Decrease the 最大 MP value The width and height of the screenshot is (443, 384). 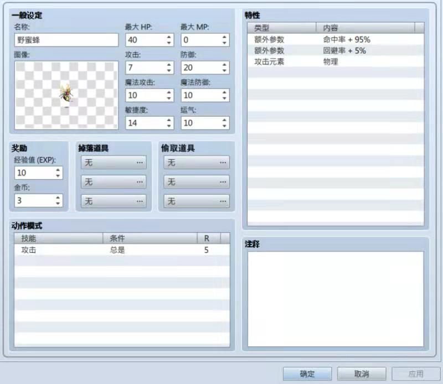tap(224, 43)
